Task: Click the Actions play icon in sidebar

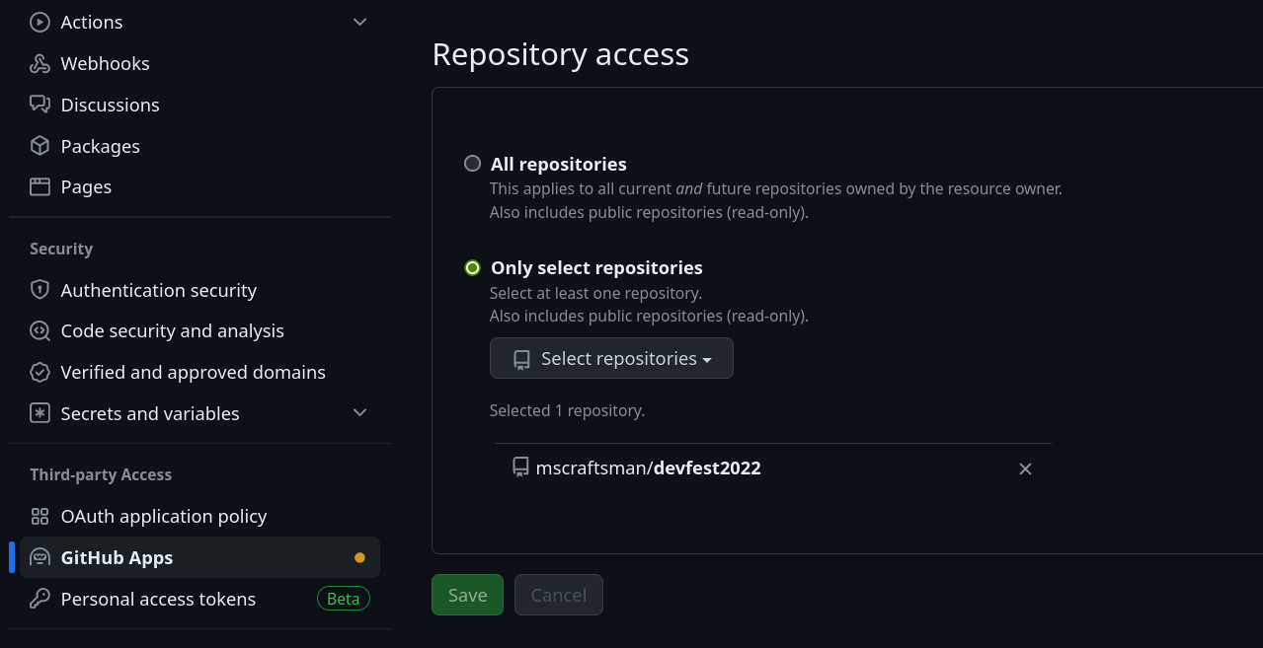Action: pyautogui.click(x=39, y=22)
